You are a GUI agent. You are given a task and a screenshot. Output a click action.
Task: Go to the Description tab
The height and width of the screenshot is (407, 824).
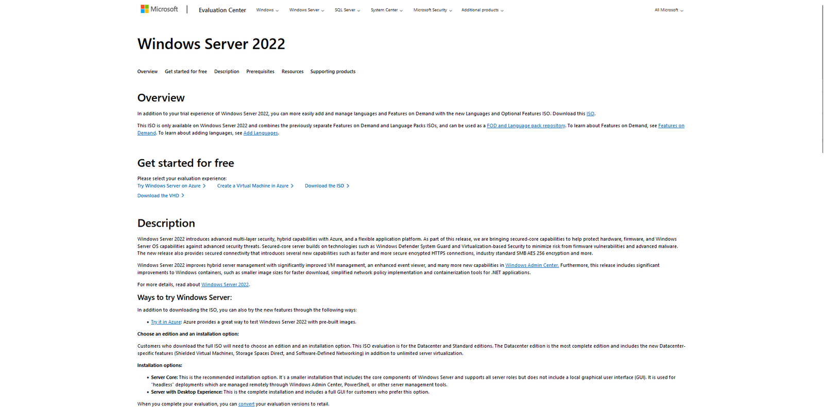(x=227, y=72)
